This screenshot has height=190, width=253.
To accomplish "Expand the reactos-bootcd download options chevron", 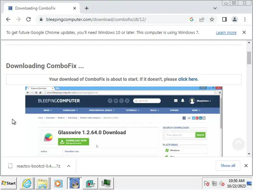I will point(69,166).
